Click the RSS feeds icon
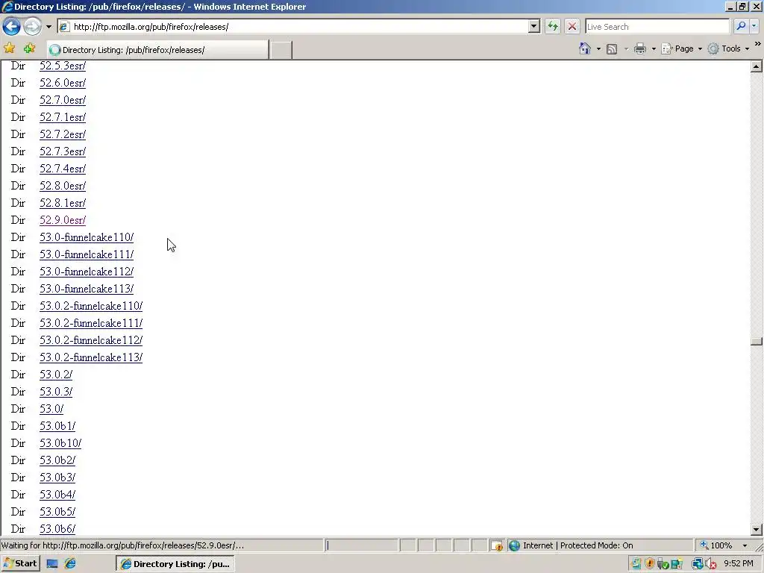Image resolution: width=764 pixels, height=573 pixels. click(x=612, y=48)
